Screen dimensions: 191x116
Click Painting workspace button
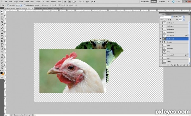pos(162,2)
